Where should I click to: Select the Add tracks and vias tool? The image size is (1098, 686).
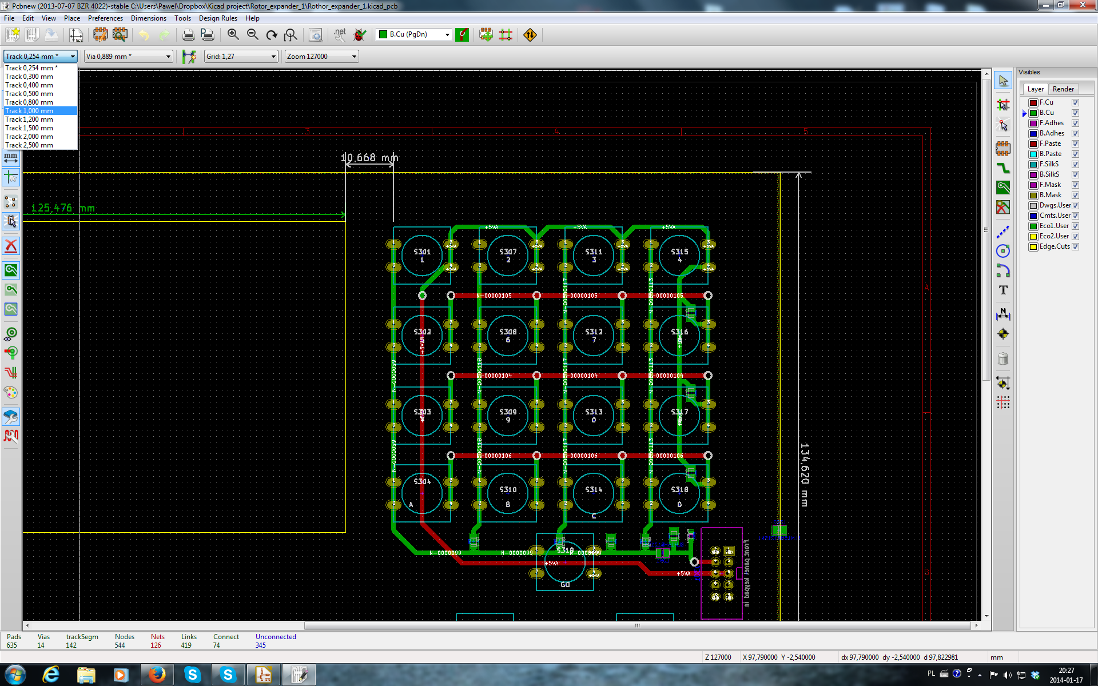click(x=1003, y=167)
